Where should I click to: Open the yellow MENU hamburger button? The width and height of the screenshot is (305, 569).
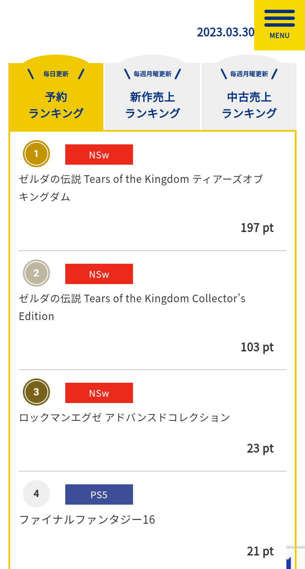click(279, 25)
